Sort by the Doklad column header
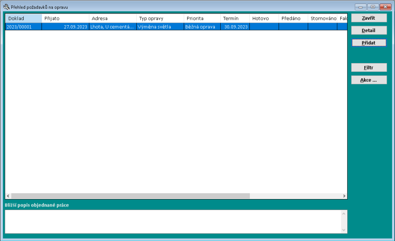Image resolution: width=395 pixels, height=241 pixels. coord(23,18)
